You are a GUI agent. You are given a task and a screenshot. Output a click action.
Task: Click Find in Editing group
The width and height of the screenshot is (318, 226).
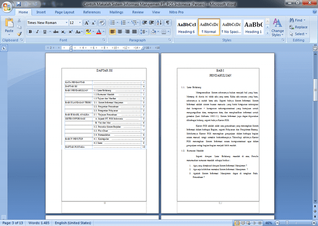297,20
